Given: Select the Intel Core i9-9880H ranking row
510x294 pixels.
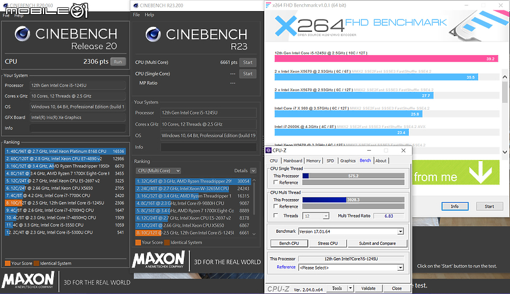Looking at the screenshot, I should 193,203.
